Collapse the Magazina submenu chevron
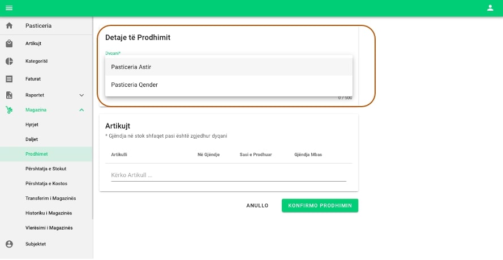This screenshot has height=260, width=503. pyautogui.click(x=81, y=110)
